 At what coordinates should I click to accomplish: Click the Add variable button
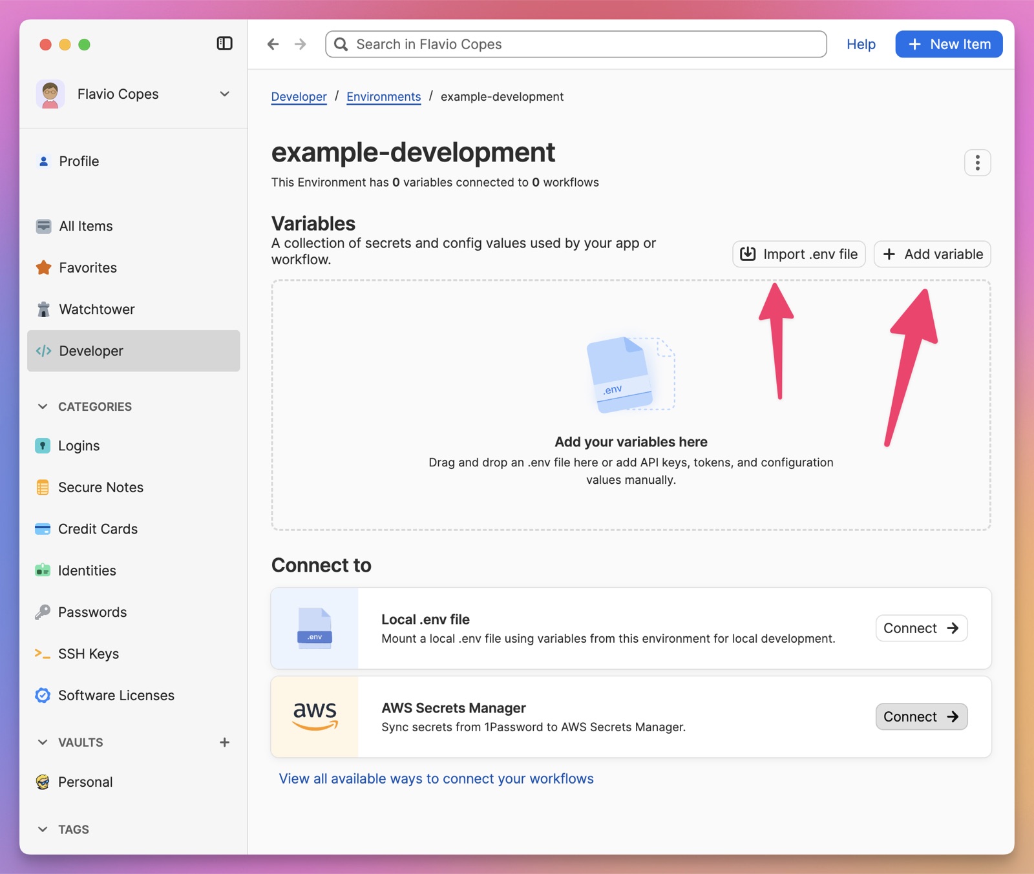(932, 254)
